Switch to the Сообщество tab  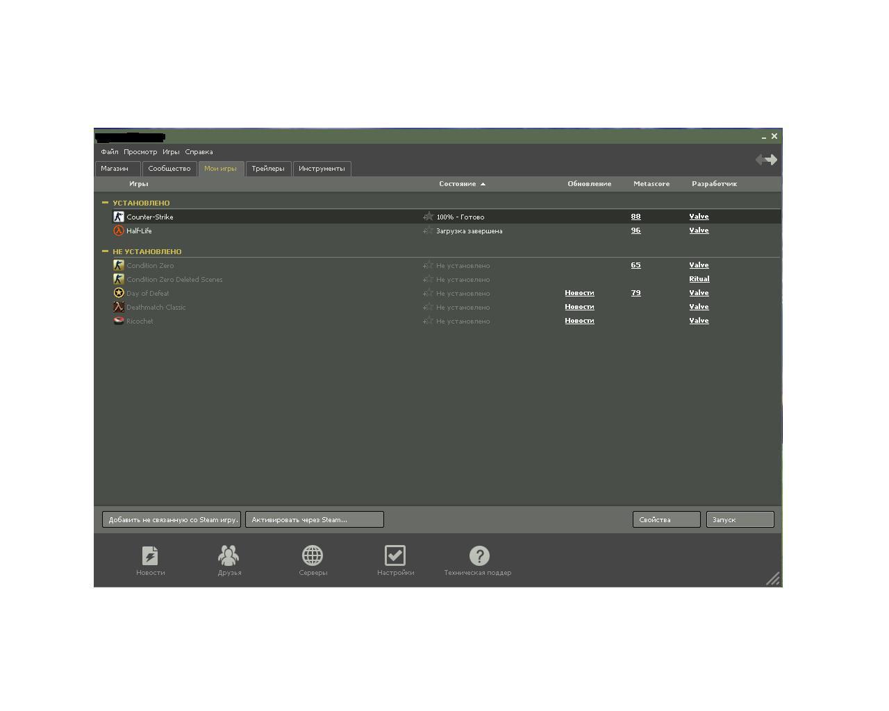coord(169,169)
